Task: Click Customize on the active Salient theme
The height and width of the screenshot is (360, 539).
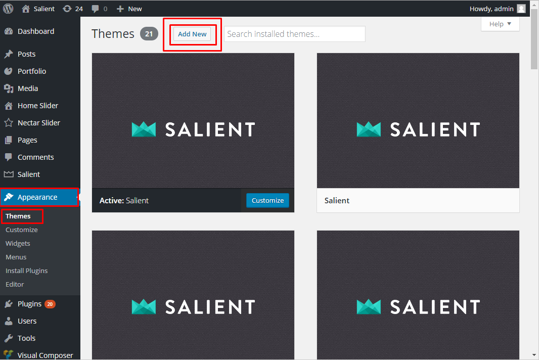Action: [268, 200]
